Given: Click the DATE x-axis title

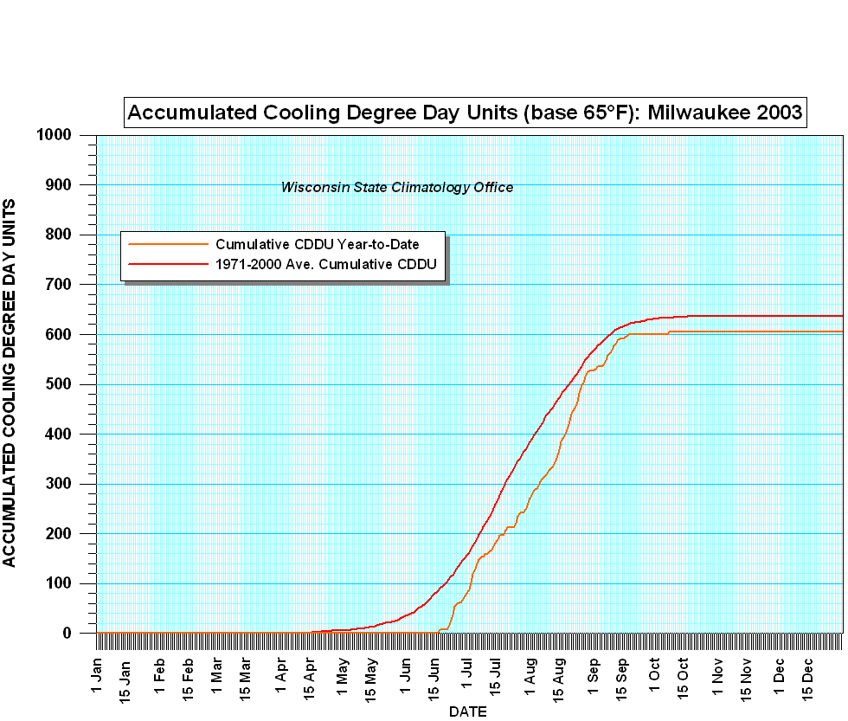Looking at the screenshot, I should click(467, 711).
